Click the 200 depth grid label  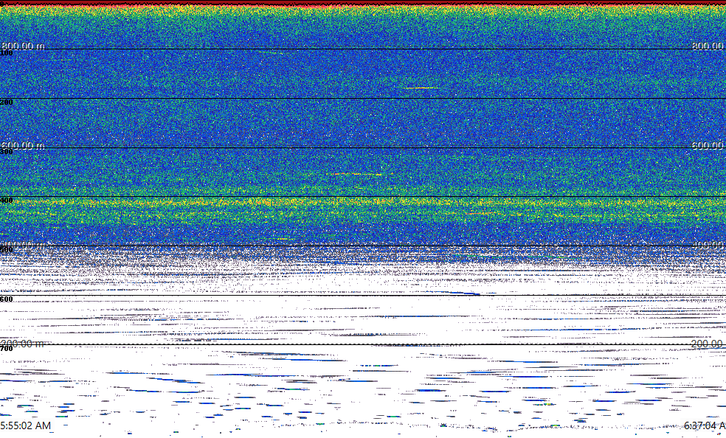pos(7,102)
